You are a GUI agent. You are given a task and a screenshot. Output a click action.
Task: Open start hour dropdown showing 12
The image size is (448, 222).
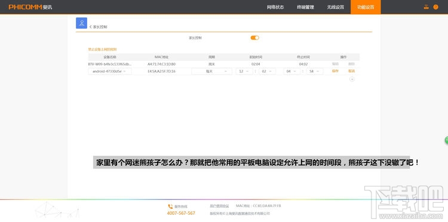244,72
